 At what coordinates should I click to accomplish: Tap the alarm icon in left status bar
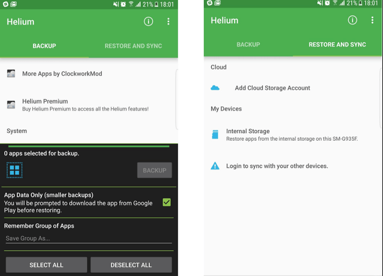pyautogui.click(x=123, y=4)
